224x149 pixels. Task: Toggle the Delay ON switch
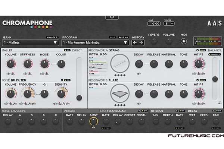coord(218,111)
